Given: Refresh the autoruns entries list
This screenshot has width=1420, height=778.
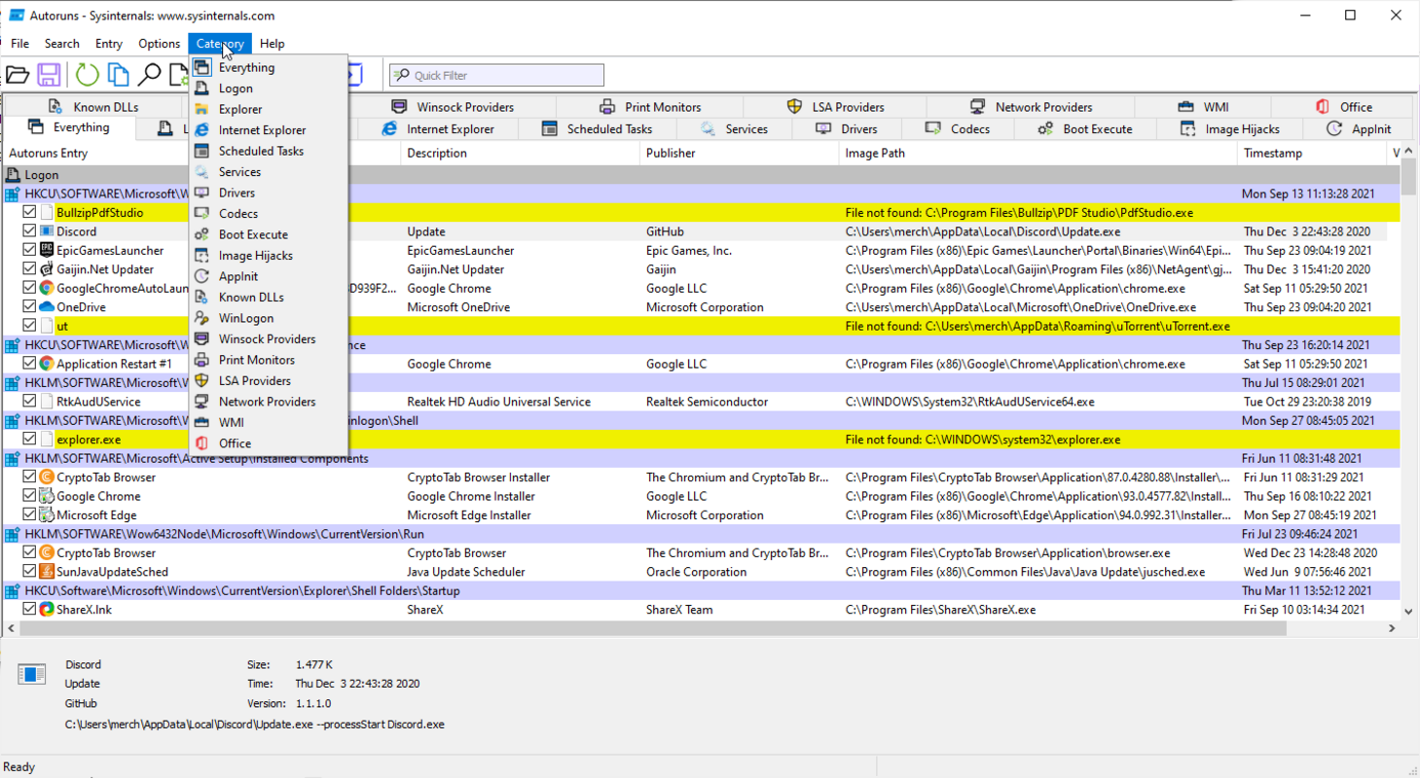Looking at the screenshot, I should pyautogui.click(x=88, y=75).
